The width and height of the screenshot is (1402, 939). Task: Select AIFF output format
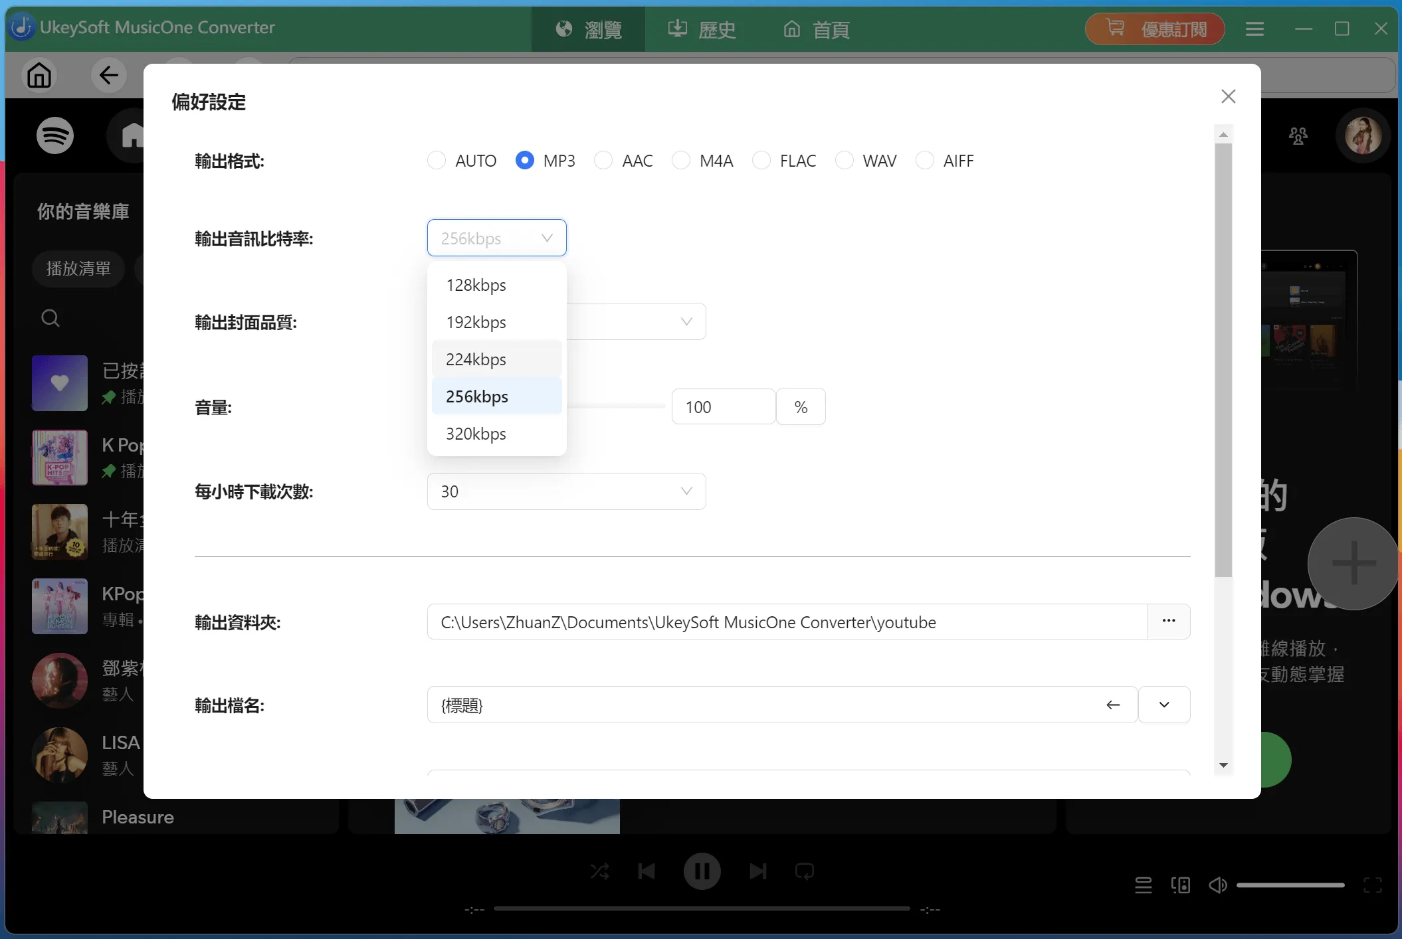click(x=945, y=161)
